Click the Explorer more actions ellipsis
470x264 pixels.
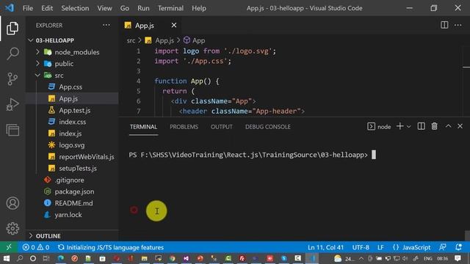coord(106,26)
